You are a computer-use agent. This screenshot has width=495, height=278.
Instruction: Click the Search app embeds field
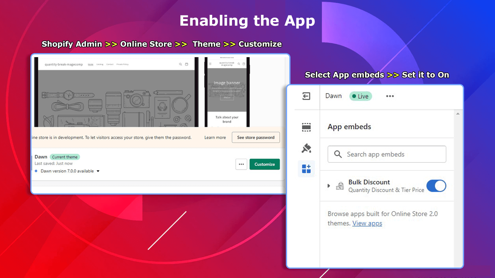pos(387,154)
